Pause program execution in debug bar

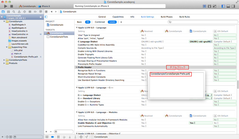(x=58, y=137)
